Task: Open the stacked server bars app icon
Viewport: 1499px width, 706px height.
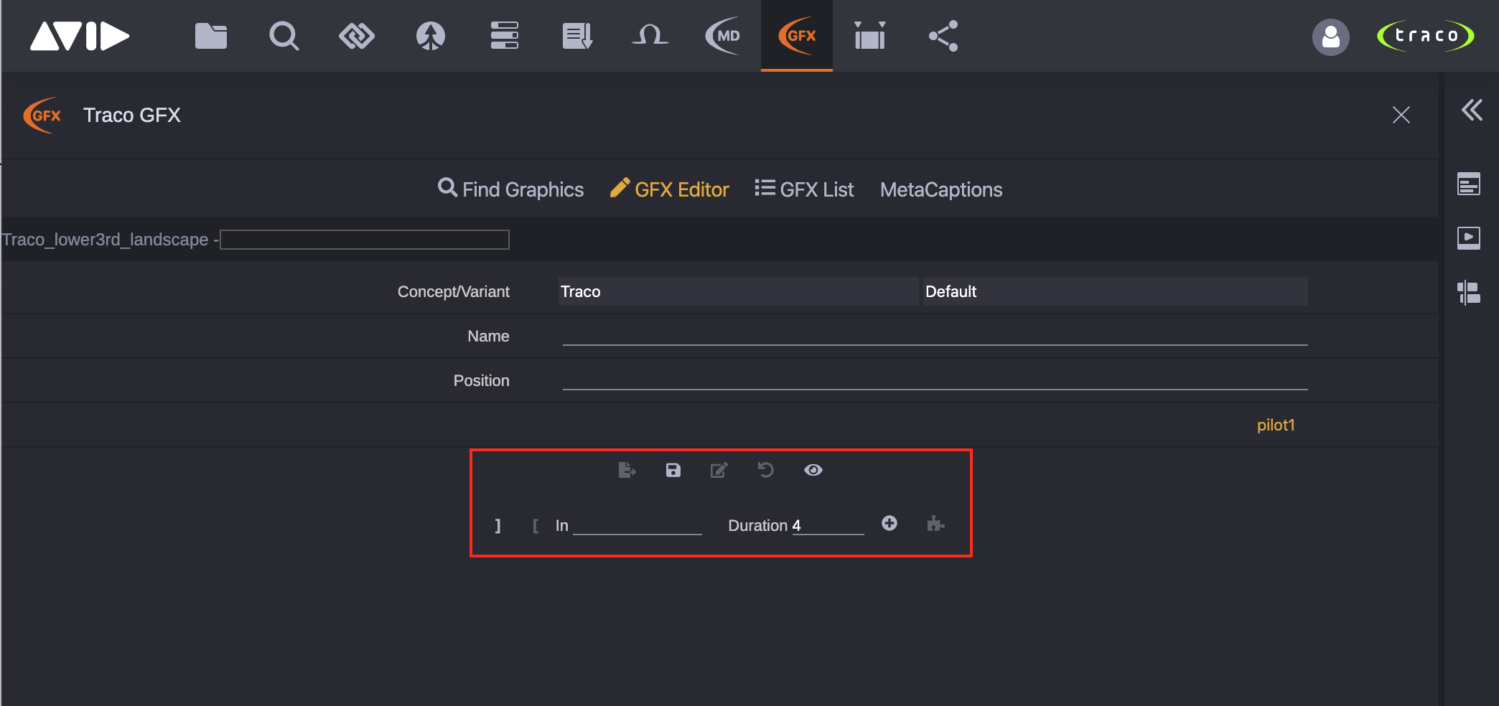Action: point(505,36)
